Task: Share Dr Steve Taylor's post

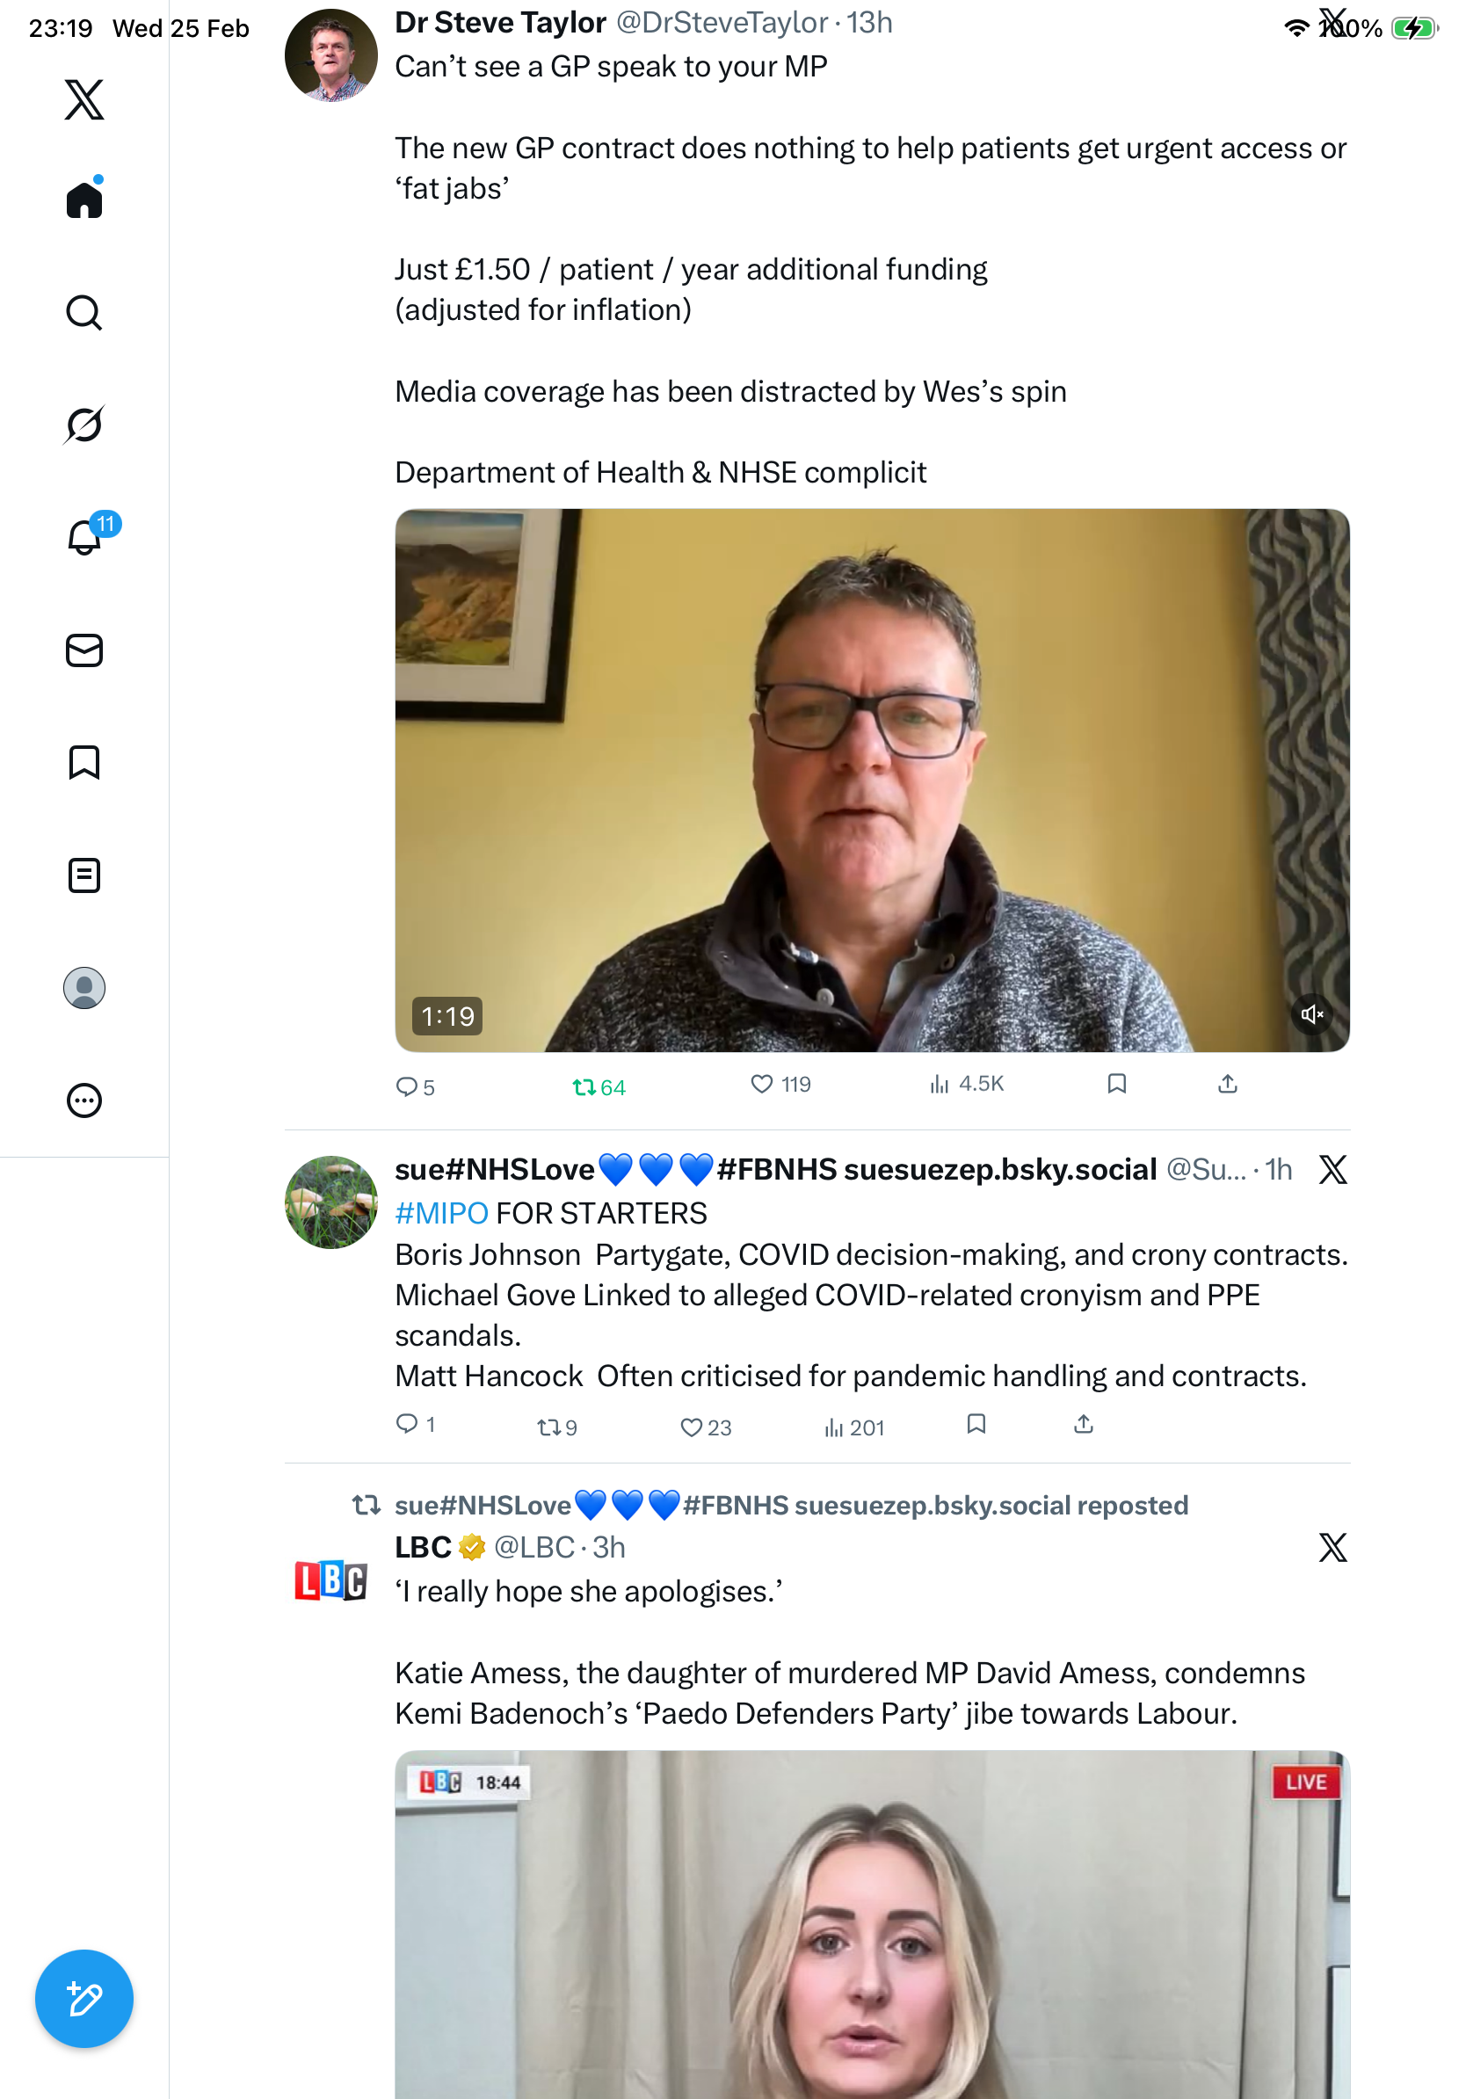Action: click(1228, 1083)
